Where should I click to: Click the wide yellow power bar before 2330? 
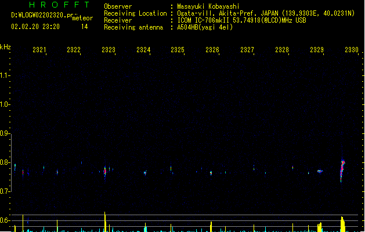click(342, 224)
